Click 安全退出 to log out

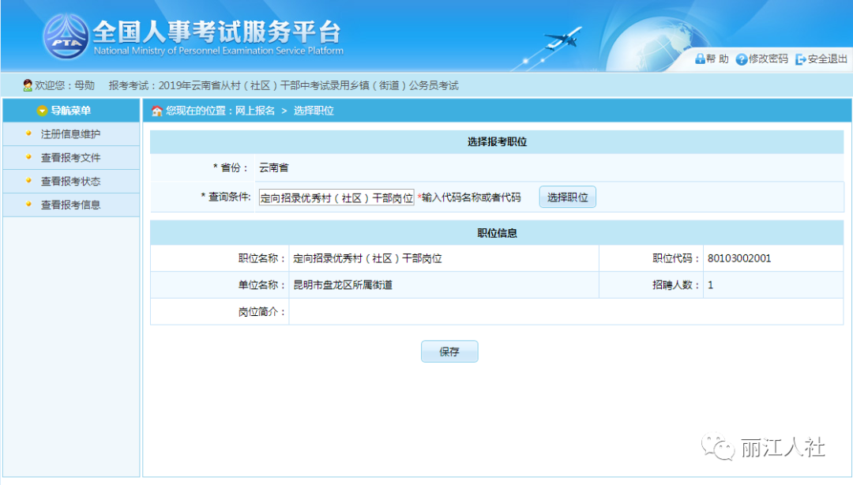pos(828,58)
